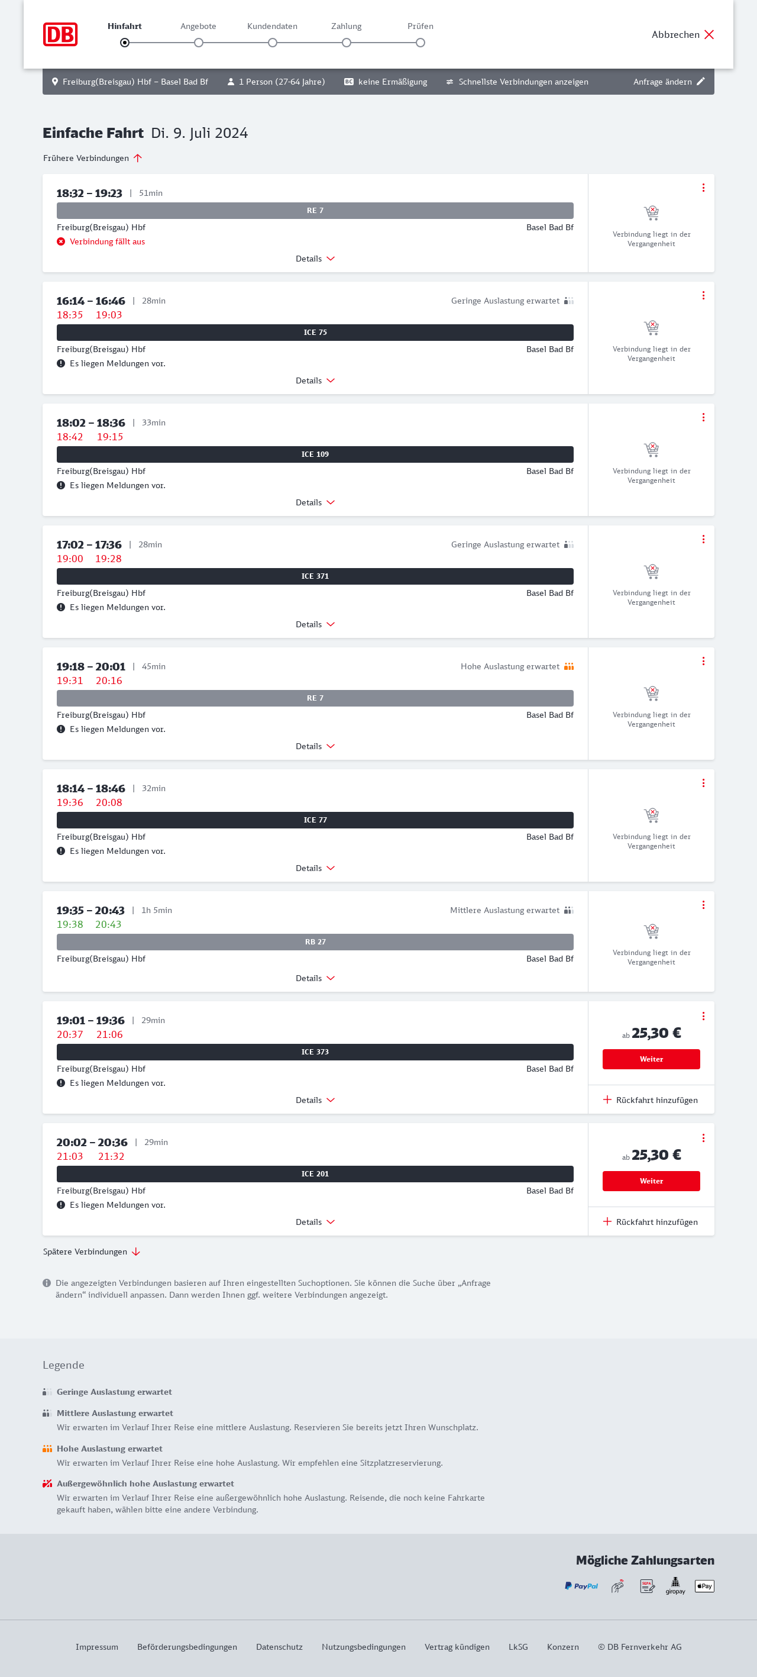
Task: Load later connections via Spätere Verbindungen
Action: tap(92, 1251)
